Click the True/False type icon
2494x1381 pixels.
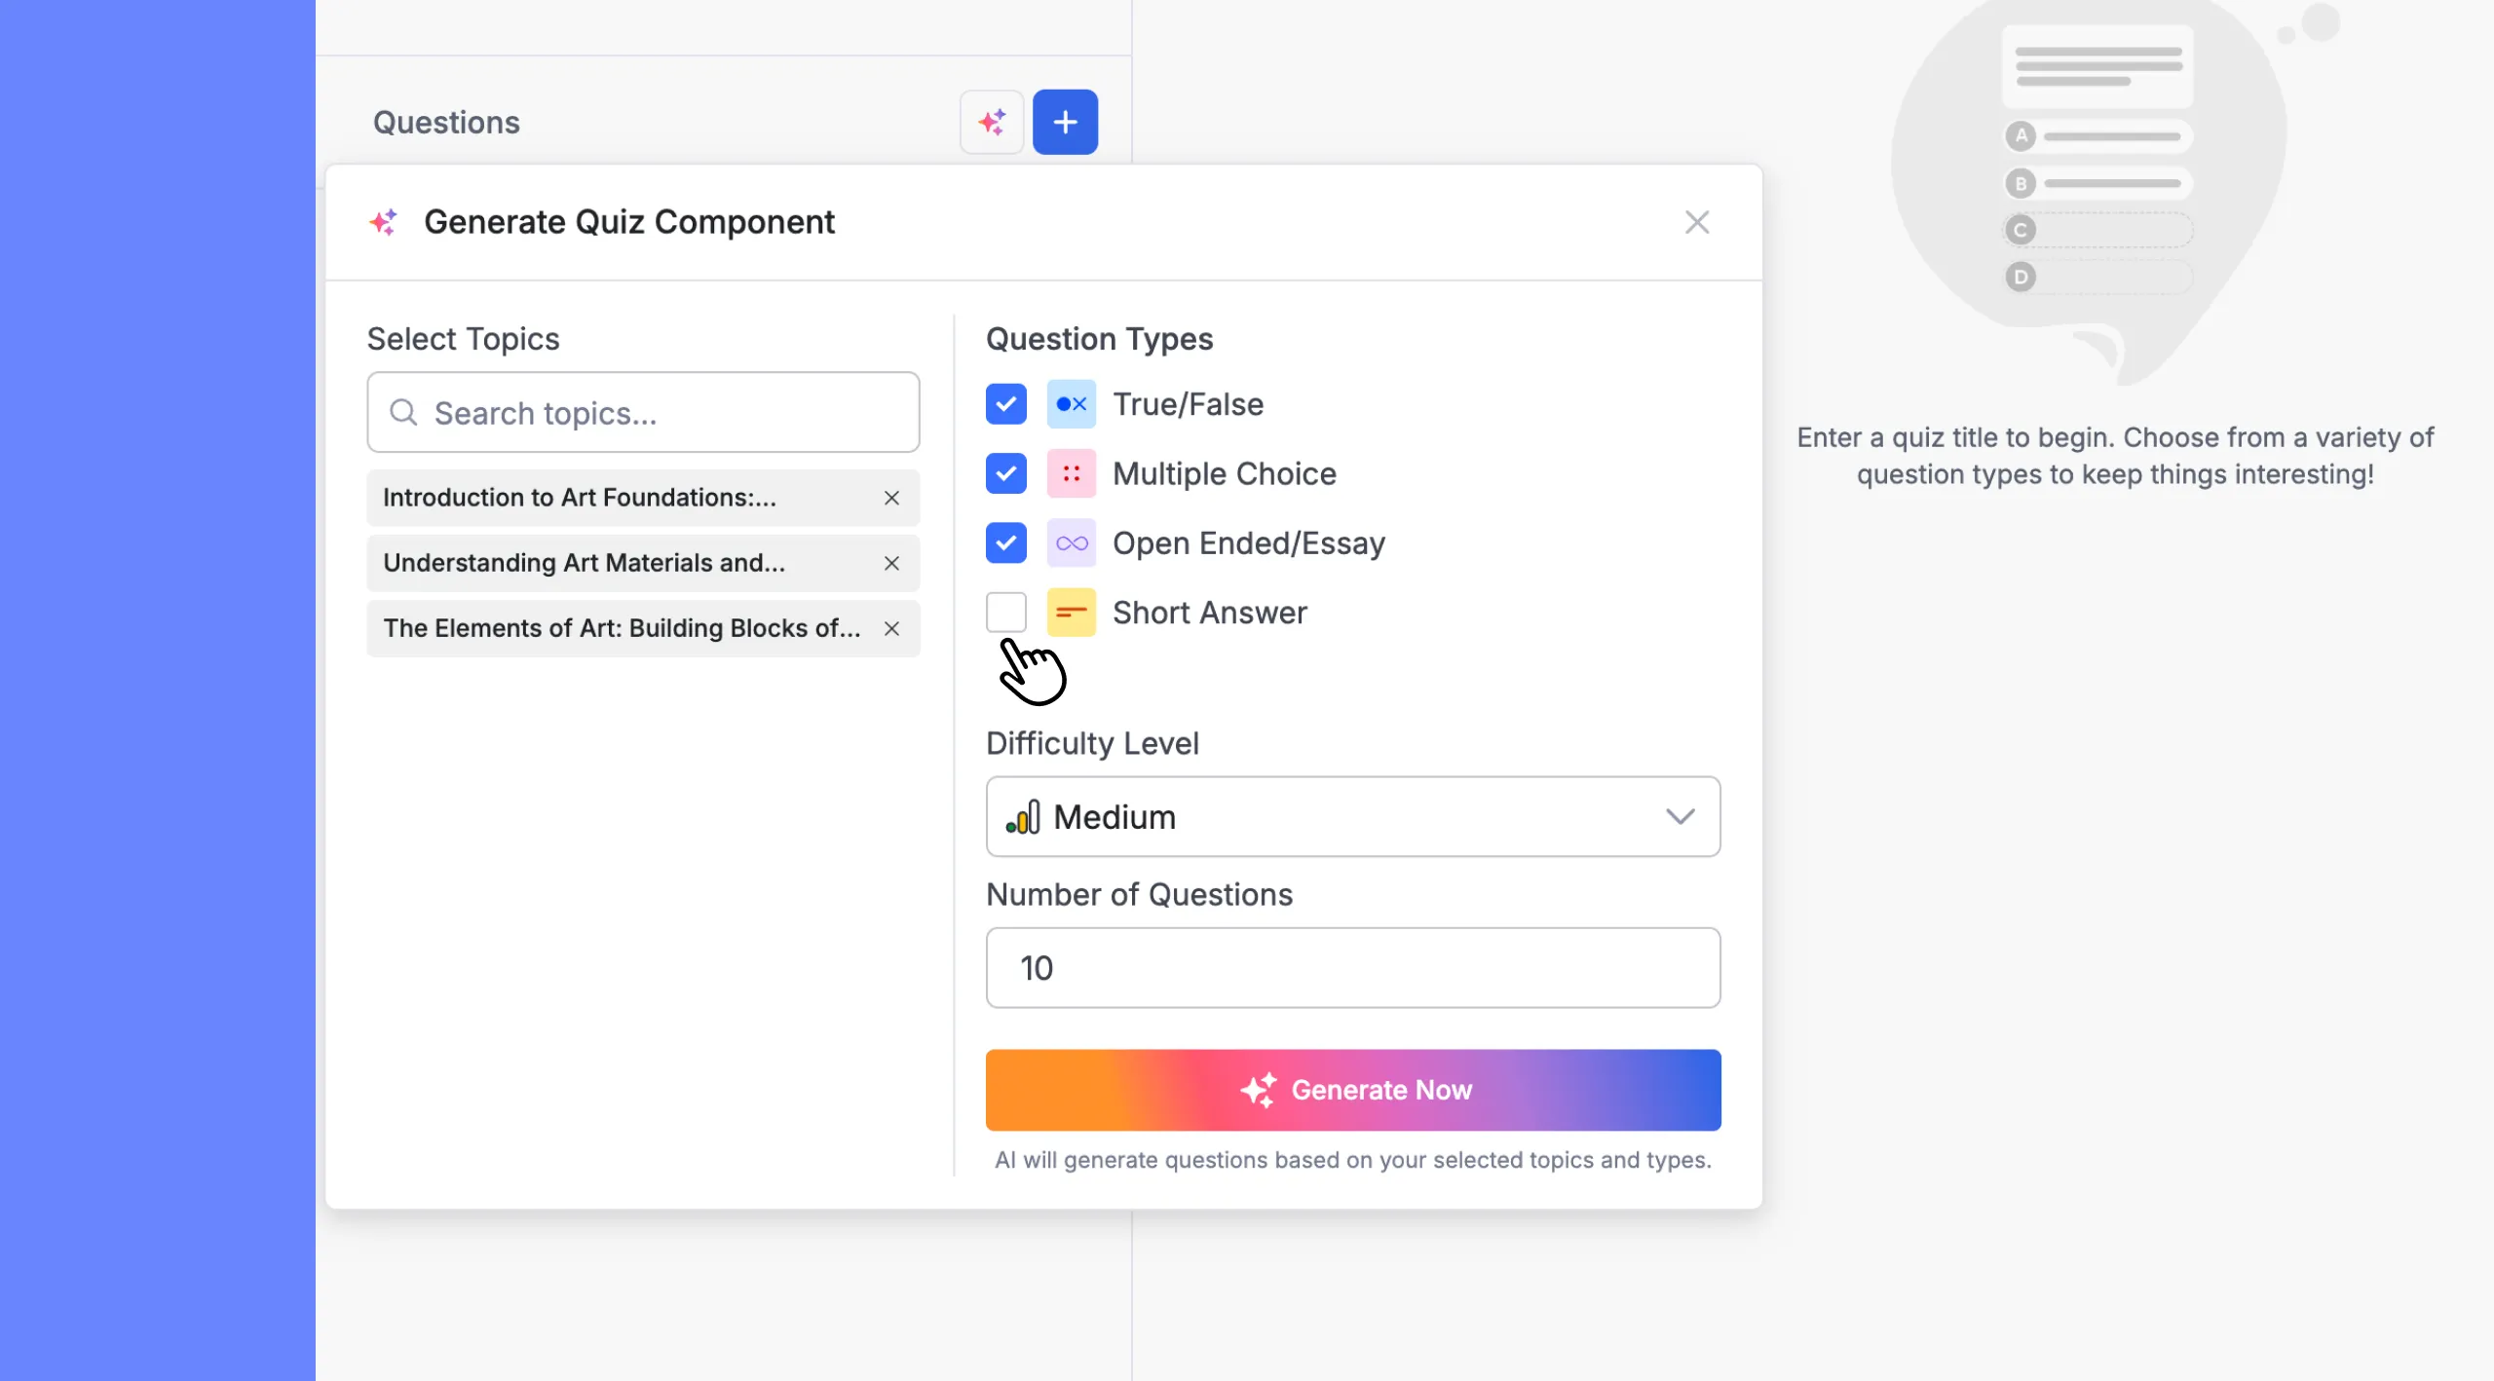(x=1072, y=404)
